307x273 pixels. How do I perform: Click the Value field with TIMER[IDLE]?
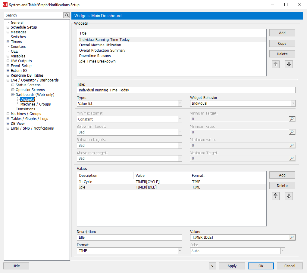point(240,238)
